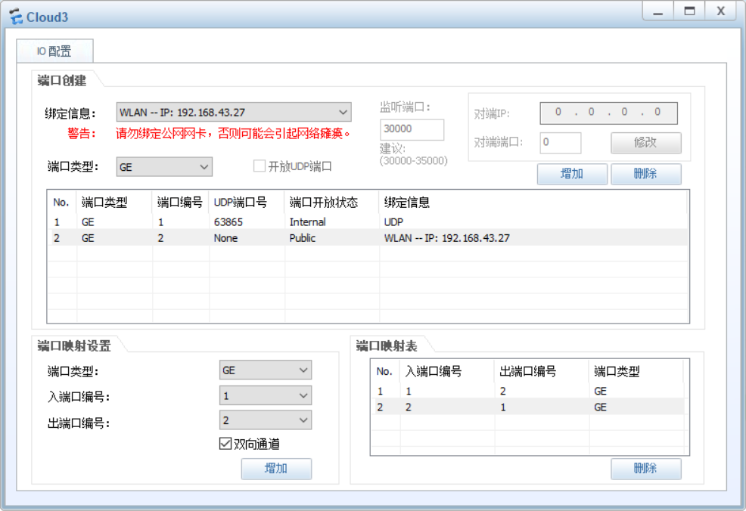Click the 修改 button
Viewport: 746px width, 511px height.
point(645,143)
